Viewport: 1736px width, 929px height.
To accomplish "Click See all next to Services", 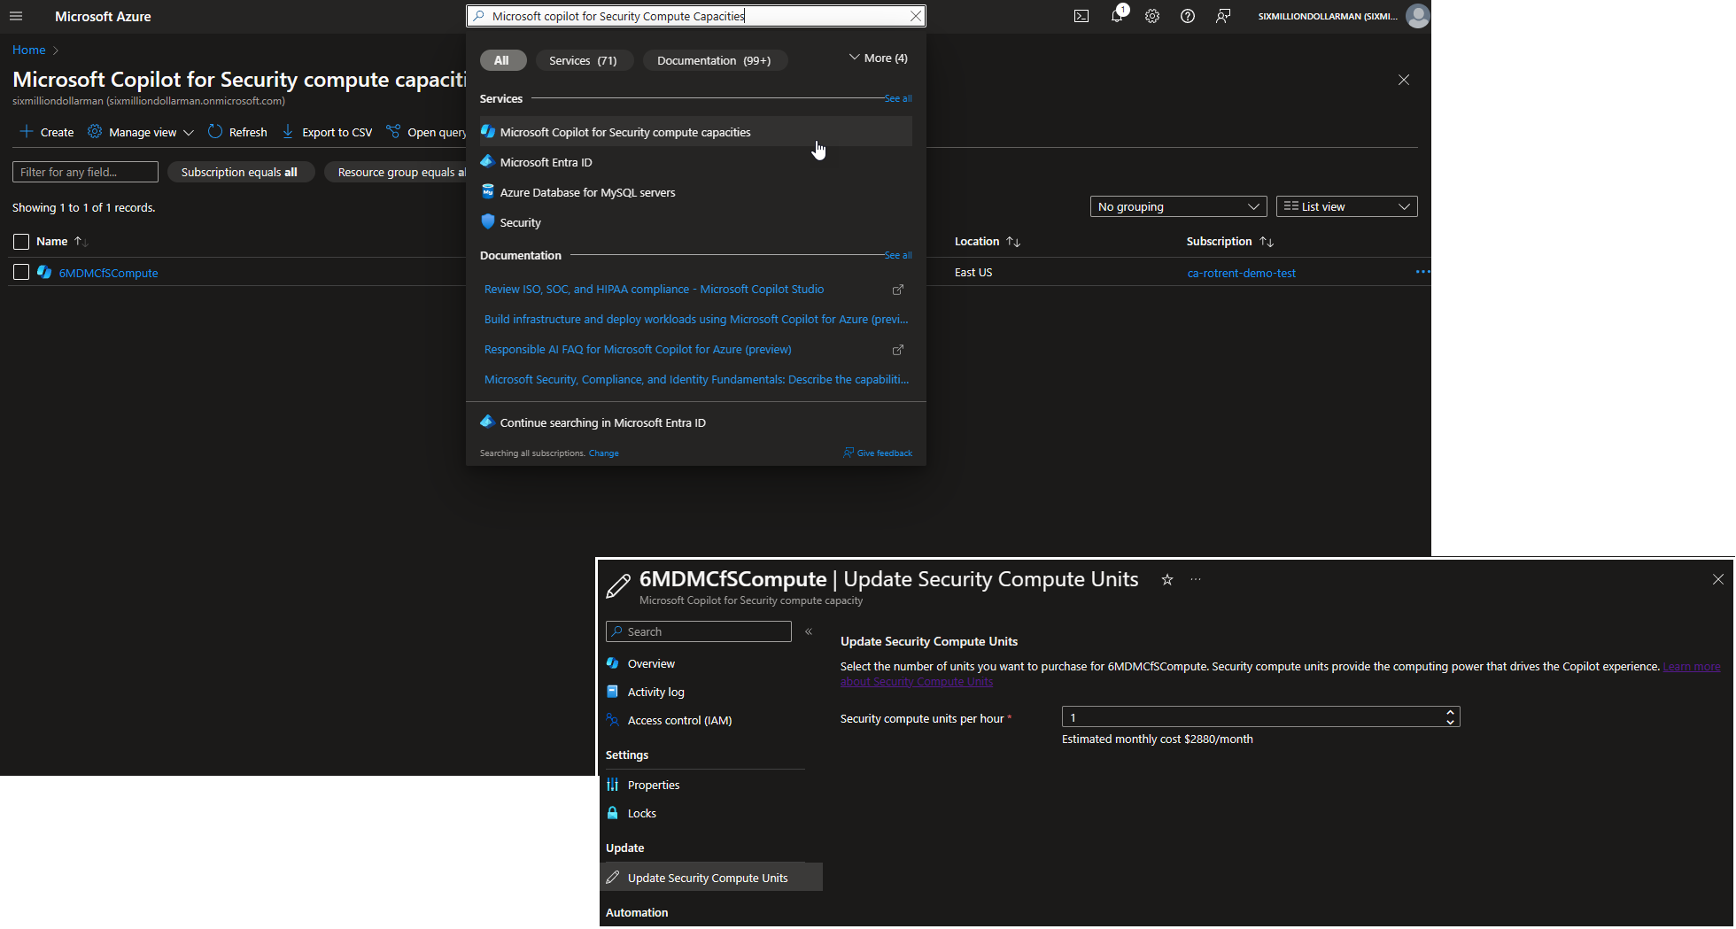I will 898,98.
